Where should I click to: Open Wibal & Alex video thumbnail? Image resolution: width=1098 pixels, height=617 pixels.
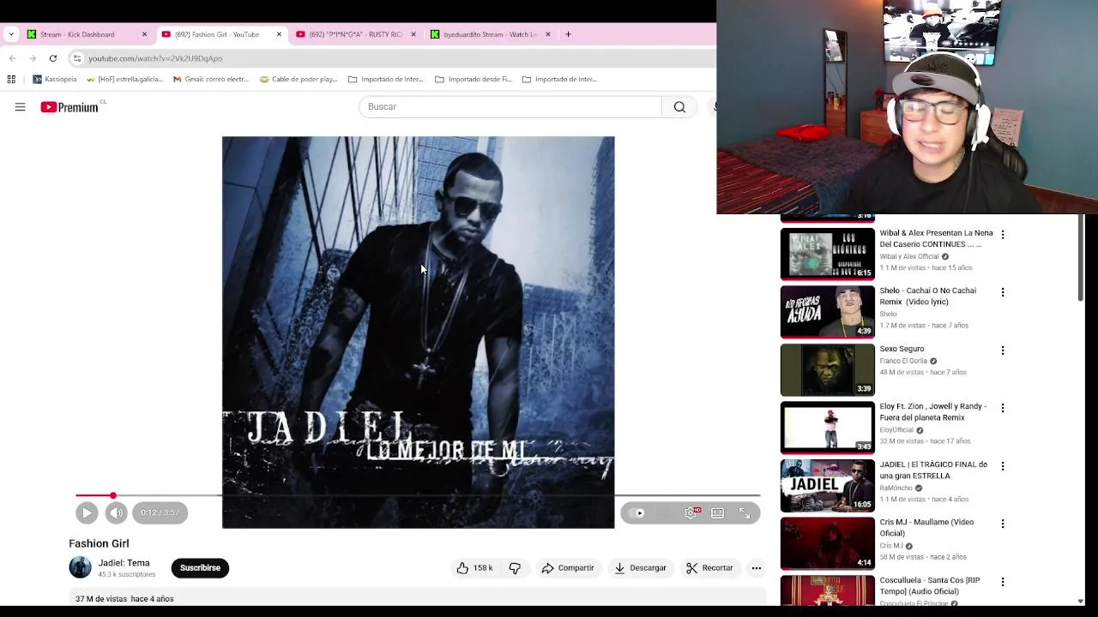pos(827,253)
